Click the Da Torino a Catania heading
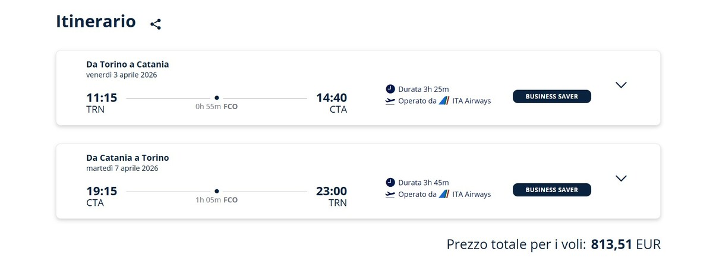713x261 pixels. click(x=128, y=64)
